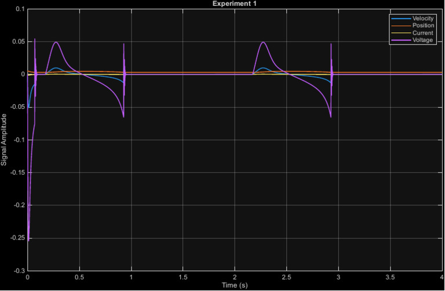445x291 pixels.
Task: Click the blue Velocity line sample in legend
Action: [x=401, y=19]
